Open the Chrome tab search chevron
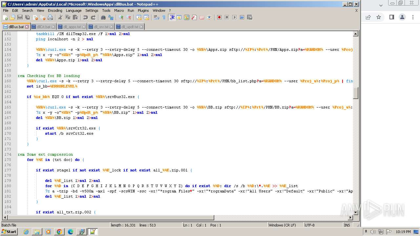Image resolution: width=420 pixels, height=236 pixels. 381,5
